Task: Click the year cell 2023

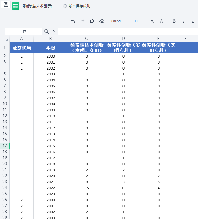Action: 50,194
